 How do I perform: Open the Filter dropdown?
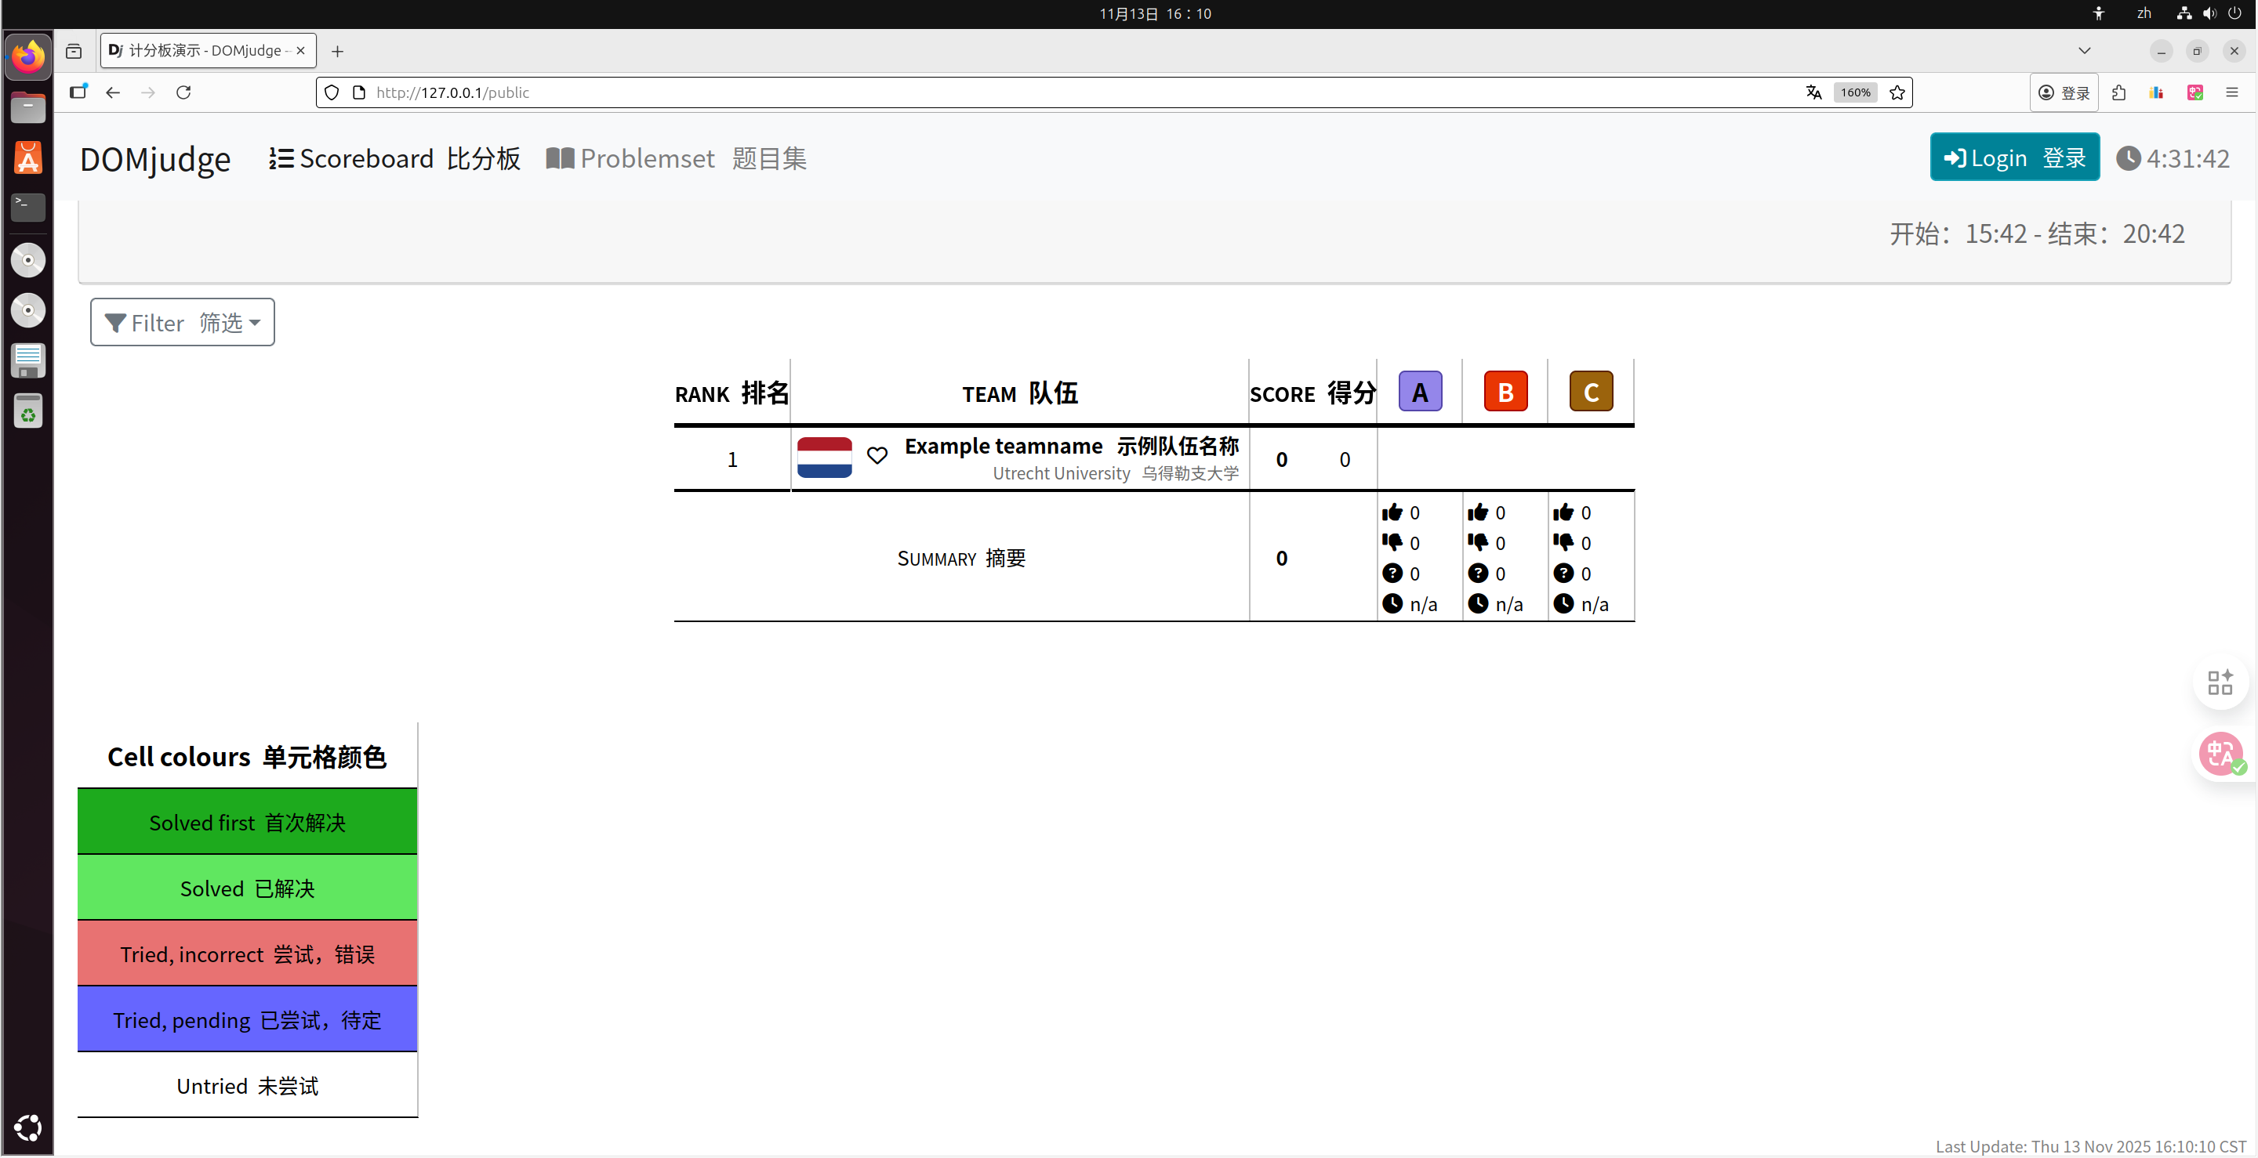pos(183,322)
